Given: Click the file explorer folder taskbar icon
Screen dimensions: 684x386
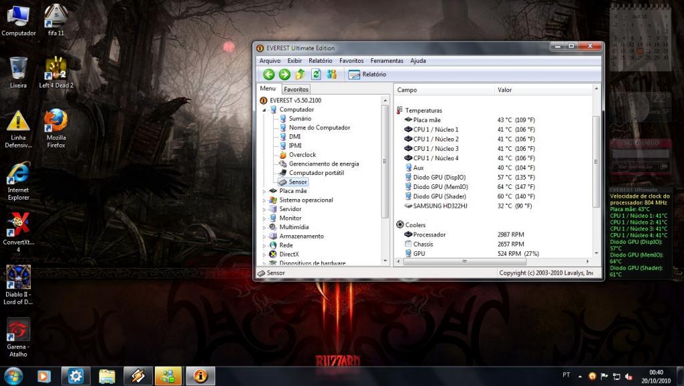Looking at the screenshot, I should 106,376.
